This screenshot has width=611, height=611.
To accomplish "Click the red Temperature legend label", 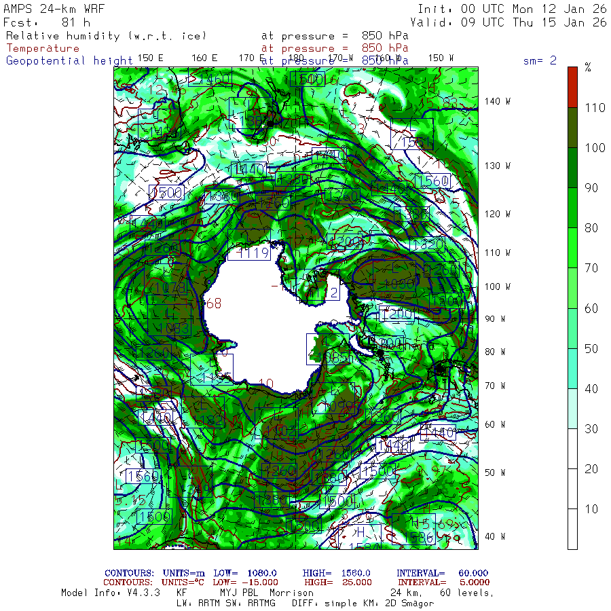I will point(43,48).
